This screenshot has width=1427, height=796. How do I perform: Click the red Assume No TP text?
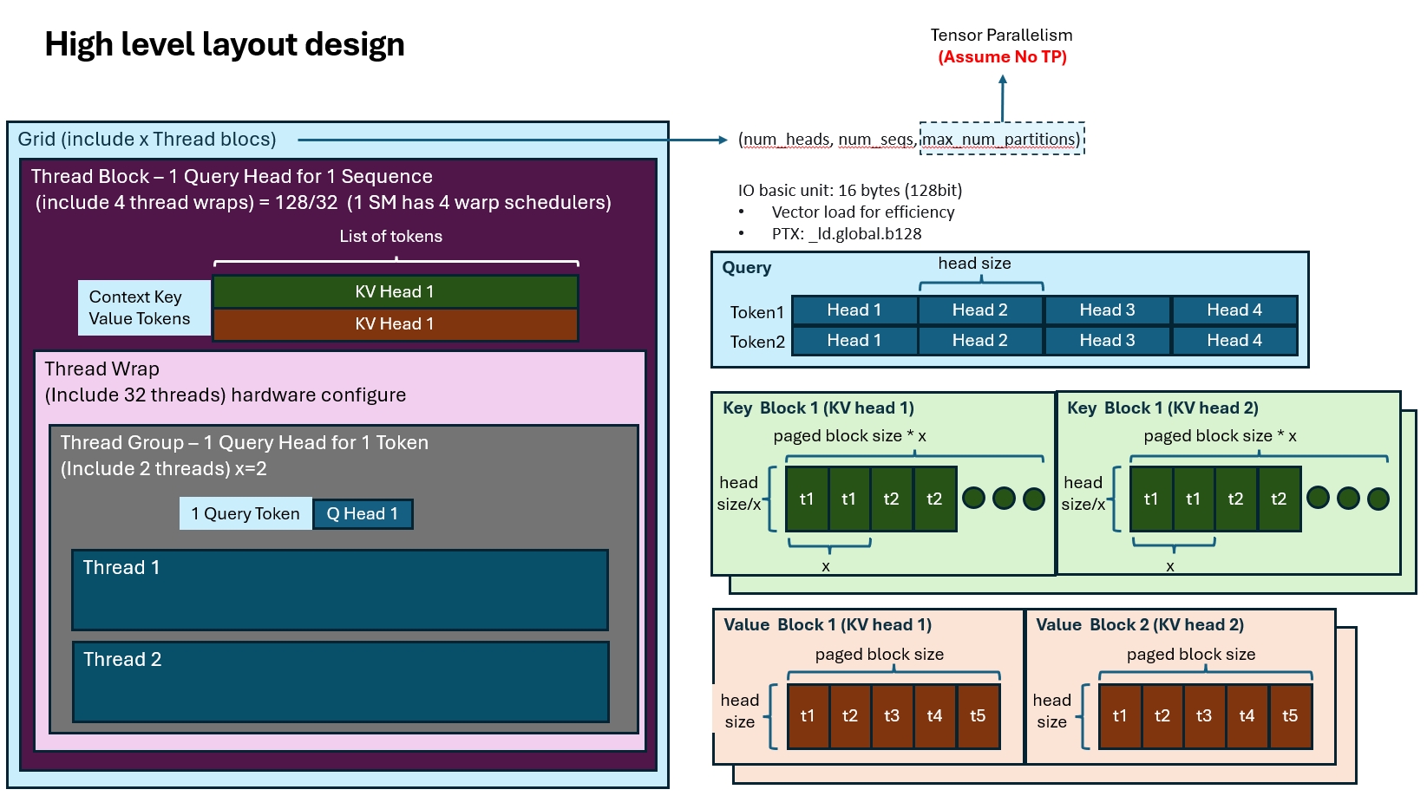[x=1002, y=57]
